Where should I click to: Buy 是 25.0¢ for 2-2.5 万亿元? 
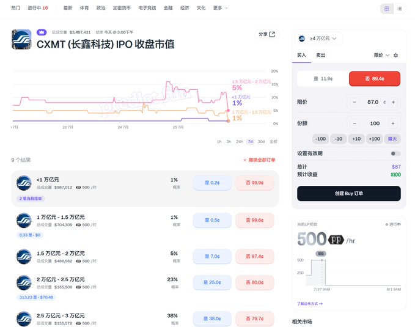pos(212,282)
